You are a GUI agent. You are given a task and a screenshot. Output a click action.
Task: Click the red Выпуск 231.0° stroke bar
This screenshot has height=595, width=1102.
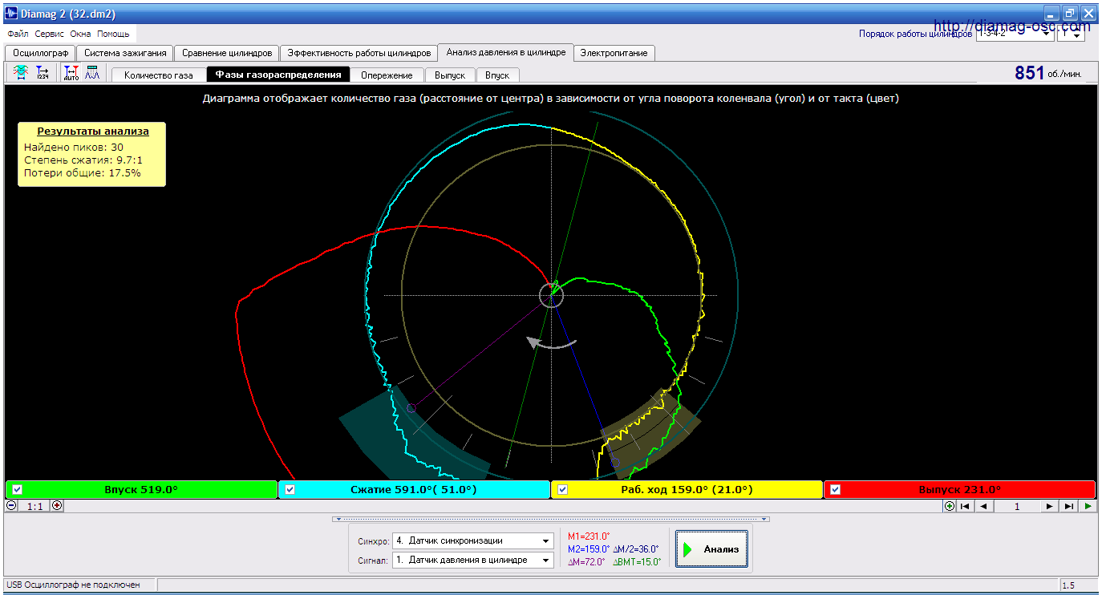(x=959, y=490)
